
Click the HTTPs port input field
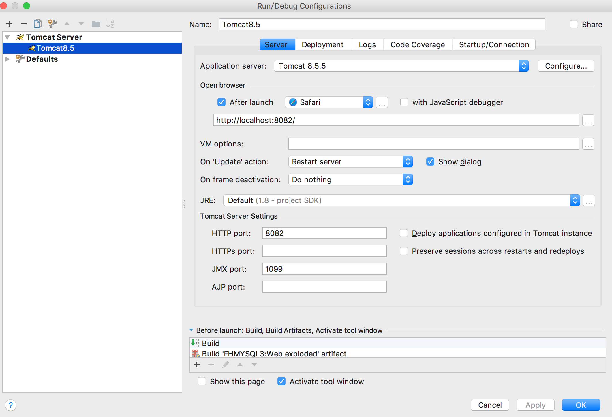tap(324, 251)
